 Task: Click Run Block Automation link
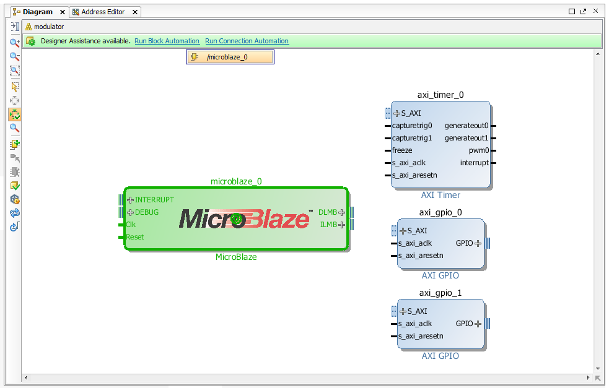[x=167, y=41]
